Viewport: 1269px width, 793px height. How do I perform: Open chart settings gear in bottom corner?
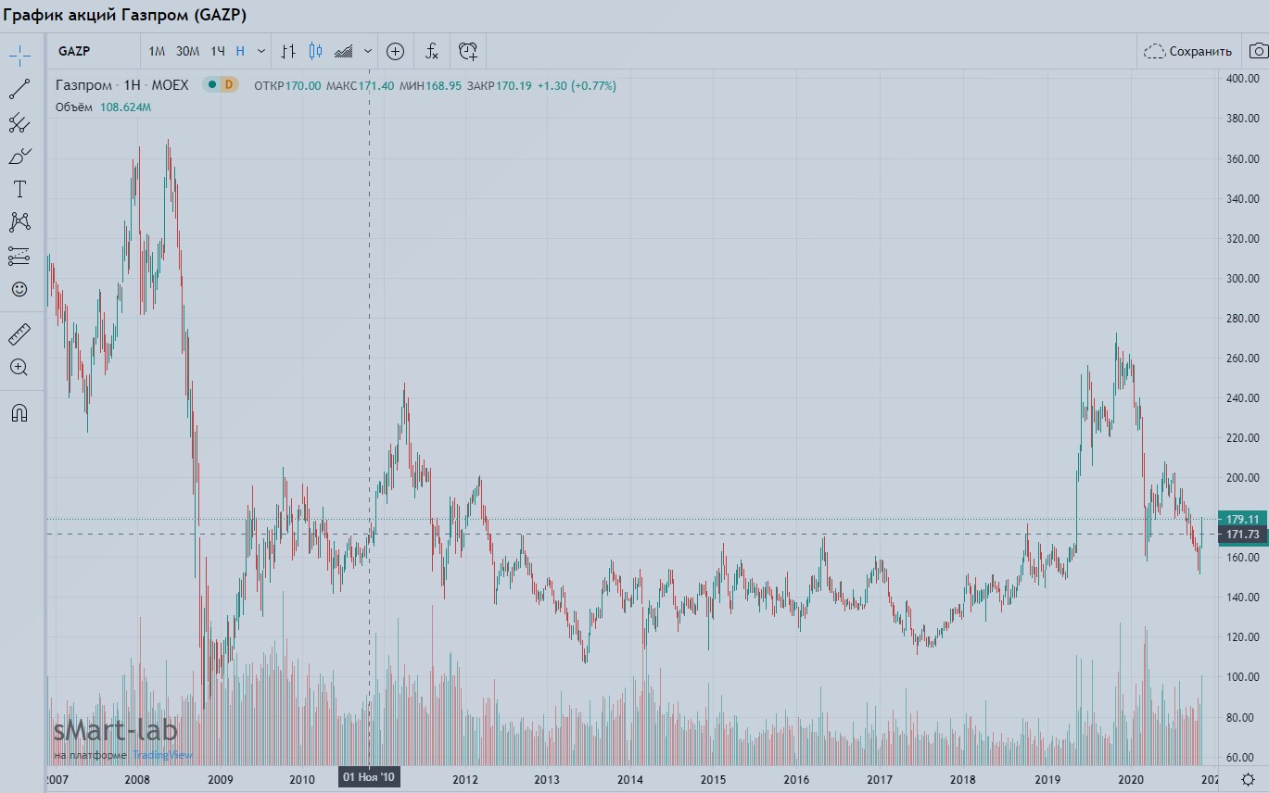click(1249, 779)
